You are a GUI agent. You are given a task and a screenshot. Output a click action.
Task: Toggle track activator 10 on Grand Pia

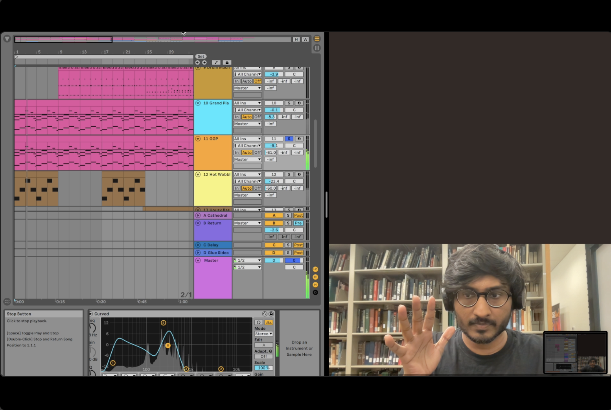274,103
